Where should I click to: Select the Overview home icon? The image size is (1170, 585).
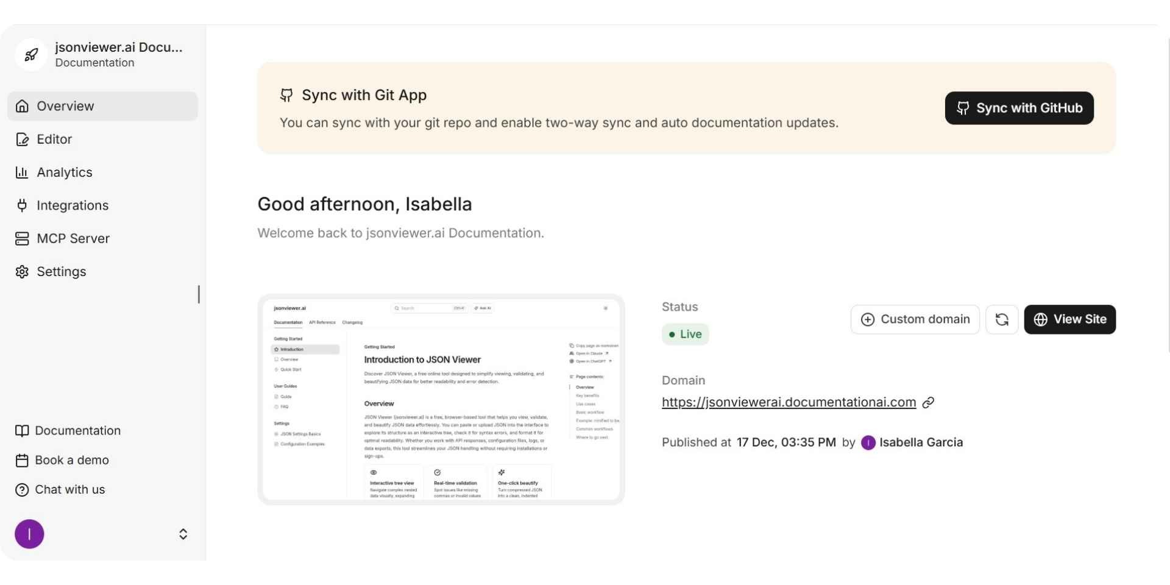pos(22,106)
